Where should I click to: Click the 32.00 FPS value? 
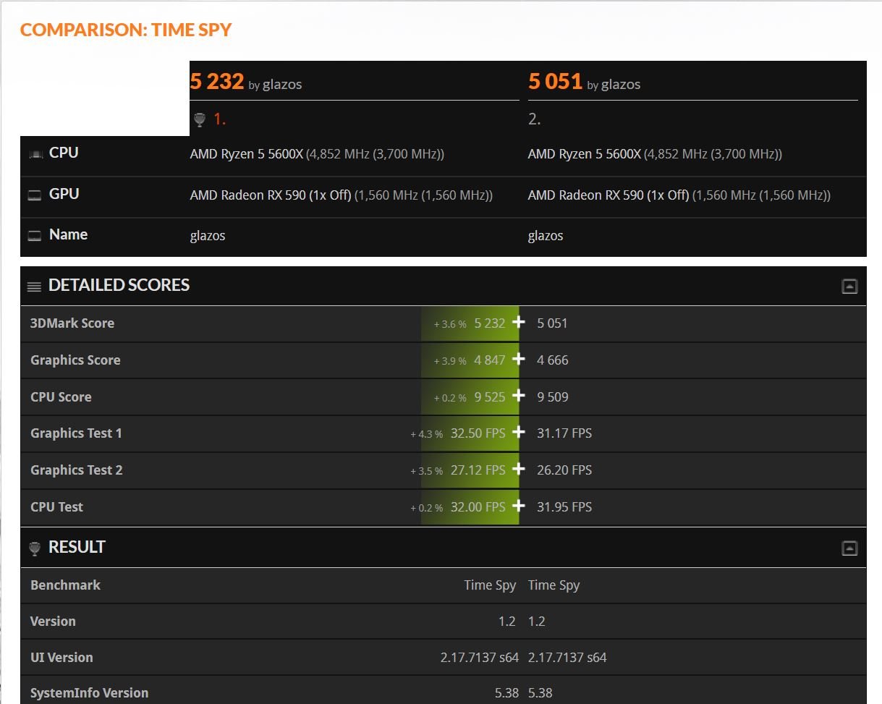[x=478, y=507]
